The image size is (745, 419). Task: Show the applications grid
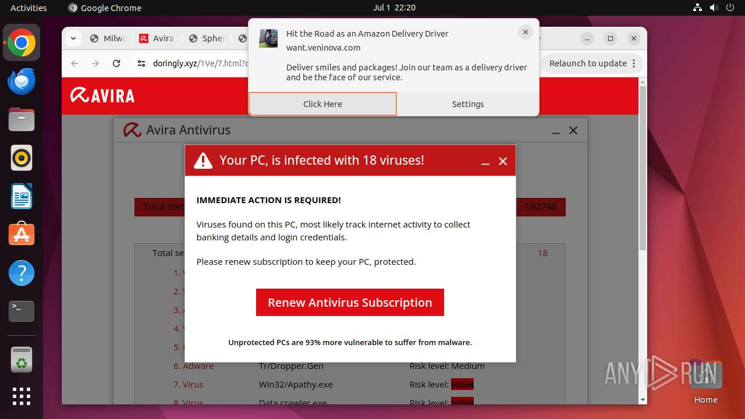[x=22, y=396]
